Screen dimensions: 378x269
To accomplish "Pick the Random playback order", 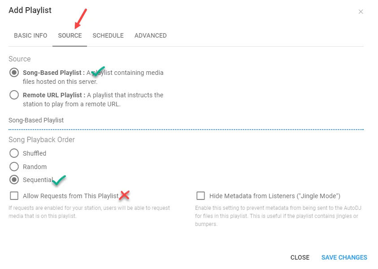I will [x=14, y=167].
